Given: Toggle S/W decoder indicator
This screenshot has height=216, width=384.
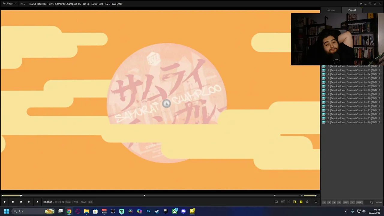Looking at the screenshot, I should 68,202.
